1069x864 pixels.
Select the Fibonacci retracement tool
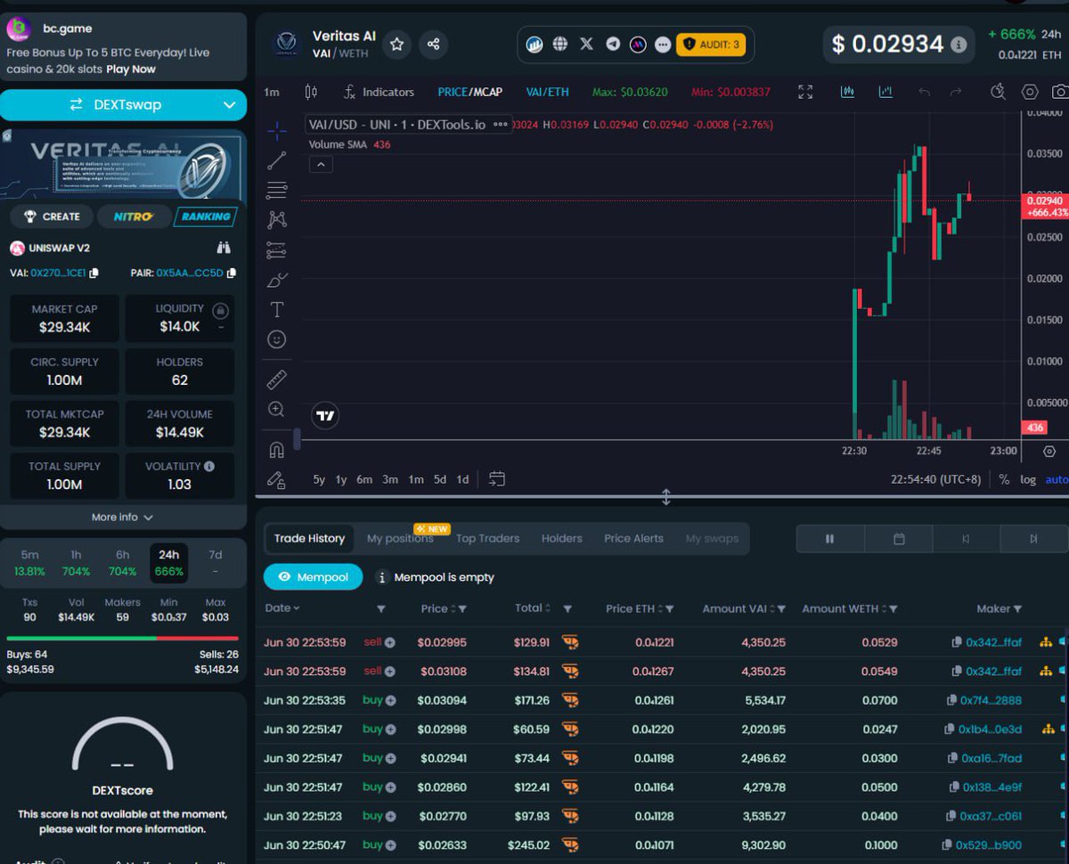pyautogui.click(x=277, y=190)
